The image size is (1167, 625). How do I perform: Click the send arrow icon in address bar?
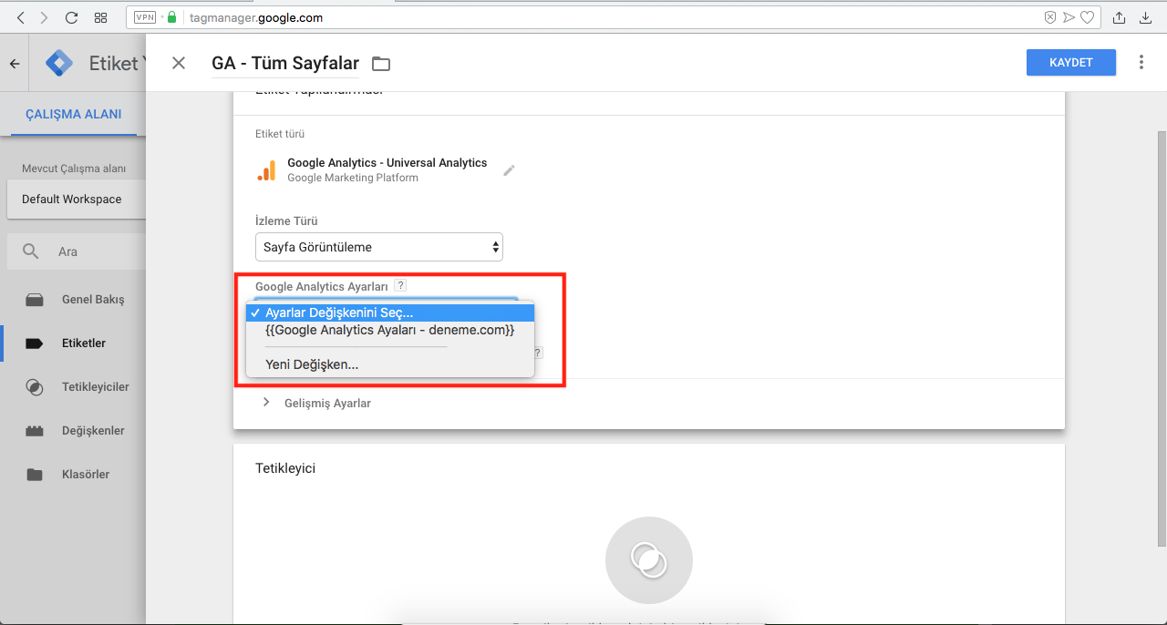[1069, 17]
